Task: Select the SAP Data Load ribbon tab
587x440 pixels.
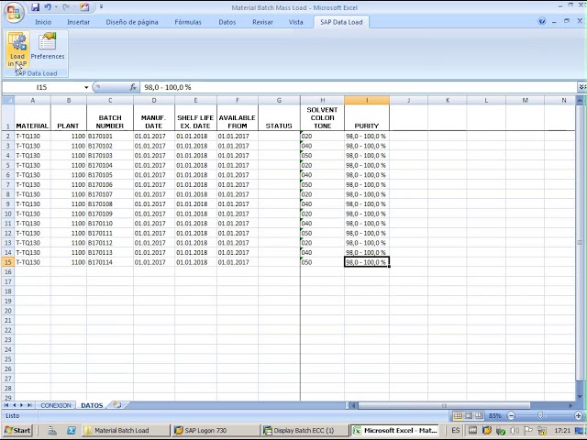Action: [x=341, y=22]
